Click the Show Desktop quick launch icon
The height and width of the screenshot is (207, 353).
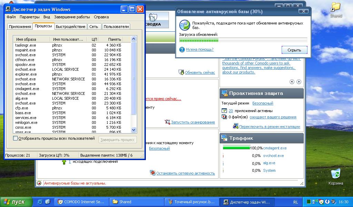click(x=48, y=202)
